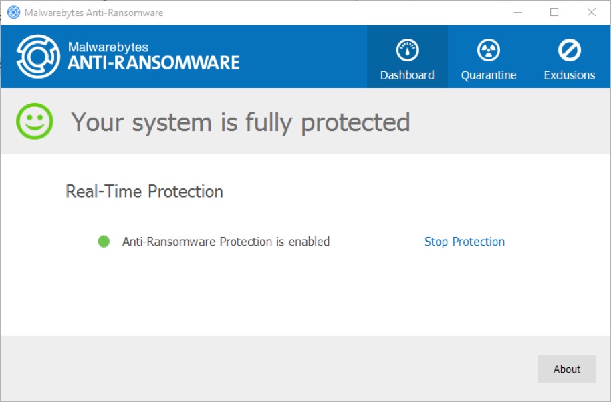This screenshot has height=402, width=611.
Task: Open the Quarantine tab label
Action: 488,75
